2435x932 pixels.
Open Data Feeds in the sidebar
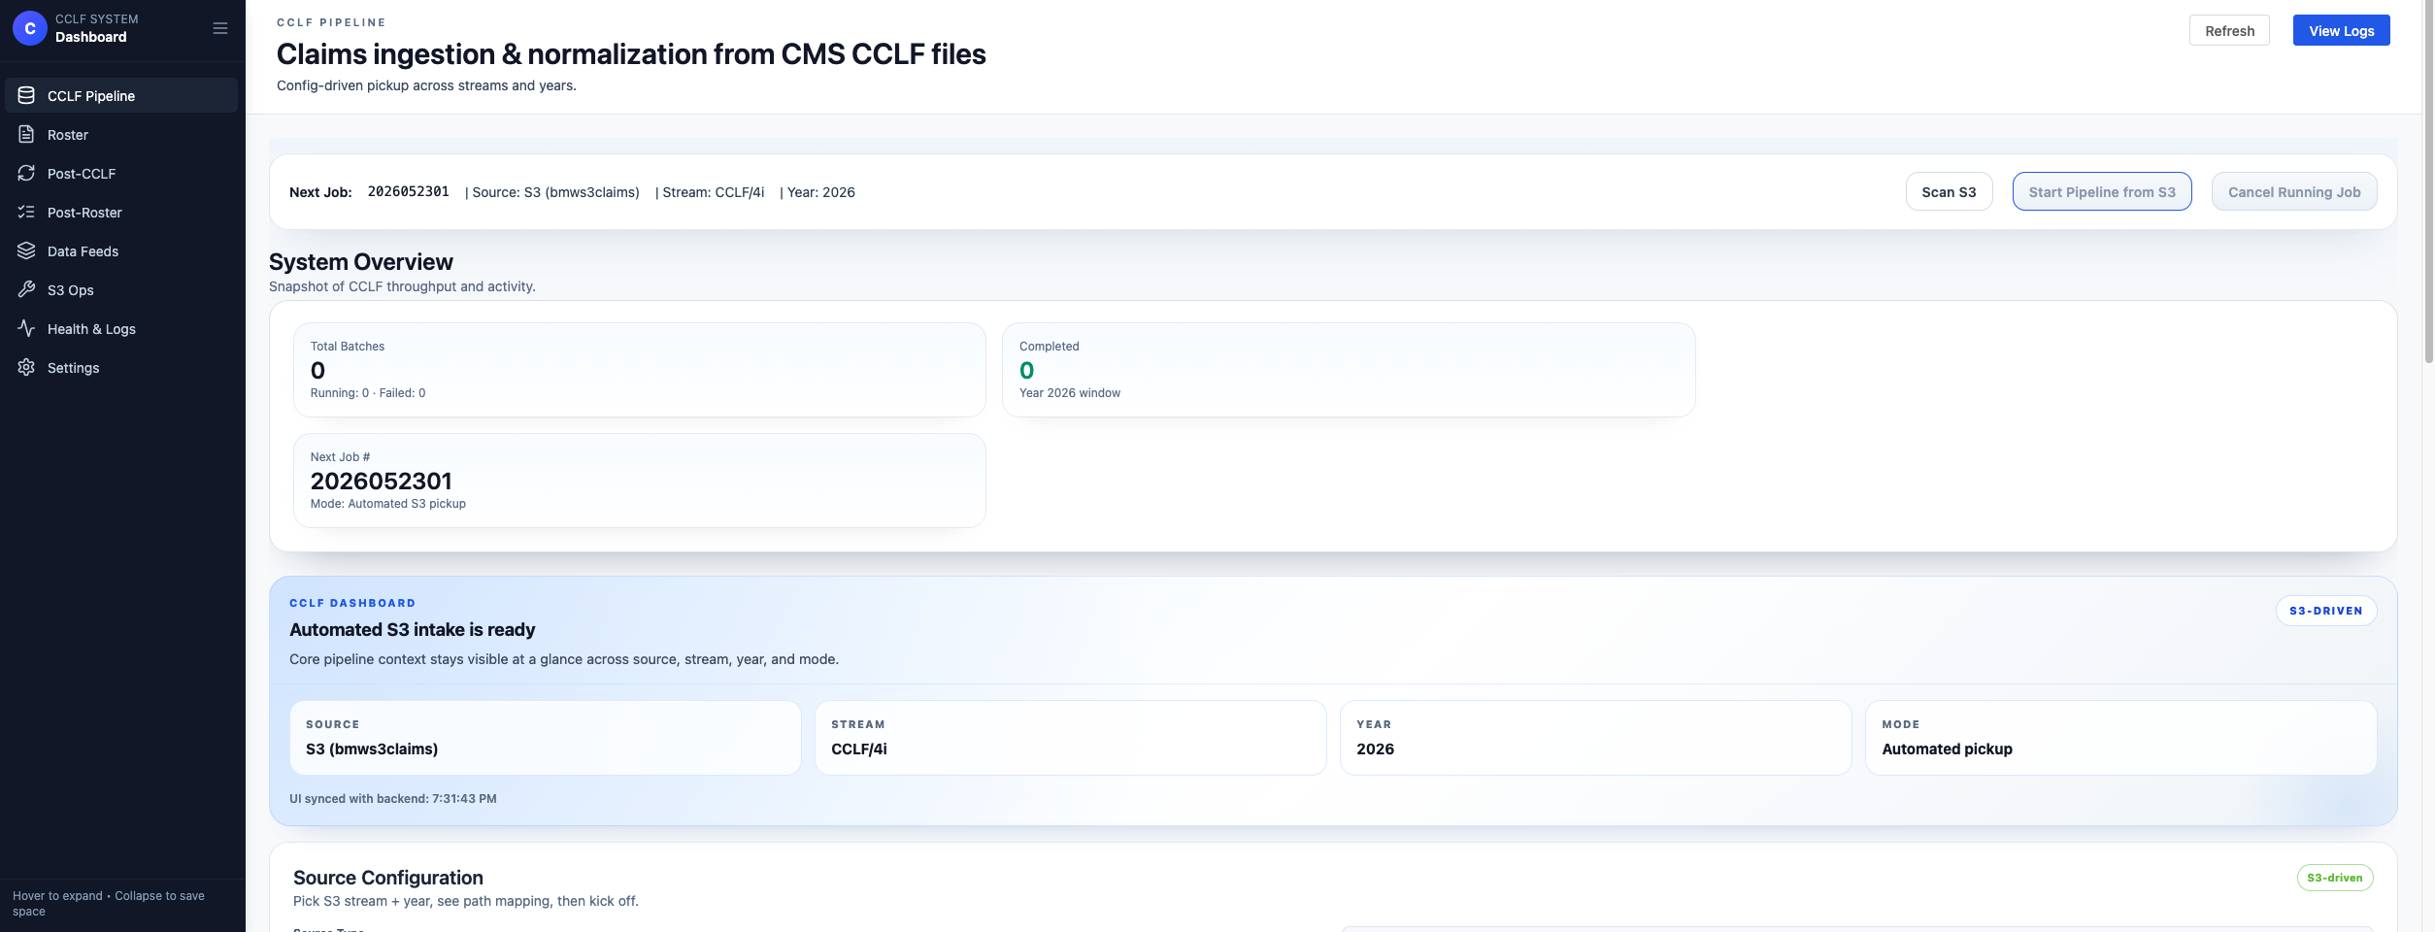click(121, 250)
